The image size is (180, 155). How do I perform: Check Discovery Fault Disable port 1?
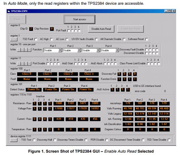147,50
